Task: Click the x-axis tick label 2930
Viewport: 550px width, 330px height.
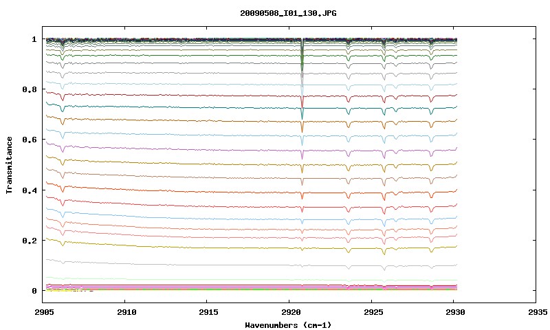Action: pos(455,312)
